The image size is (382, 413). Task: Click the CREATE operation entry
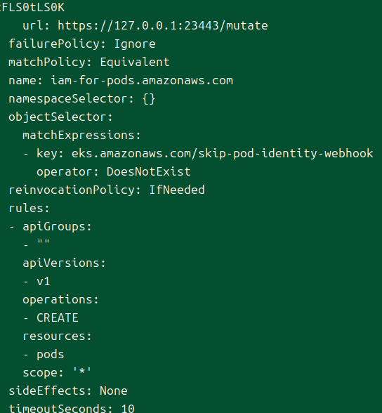pyautogui.click(x=58, y=318)
